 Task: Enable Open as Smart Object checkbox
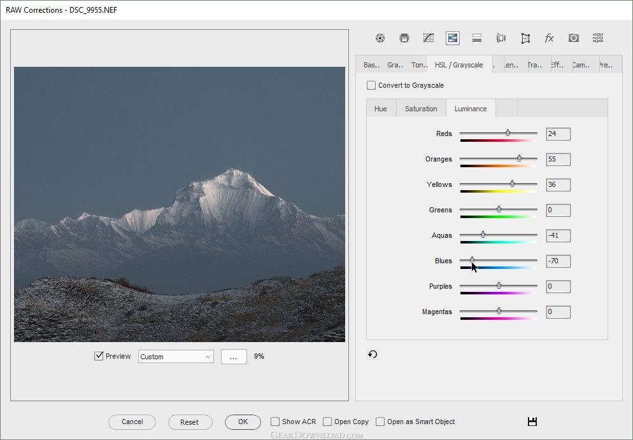point(380,422)
